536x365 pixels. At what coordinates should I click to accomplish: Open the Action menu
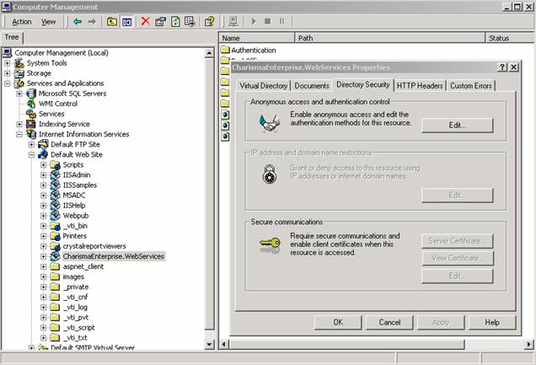tap(22, 22)
